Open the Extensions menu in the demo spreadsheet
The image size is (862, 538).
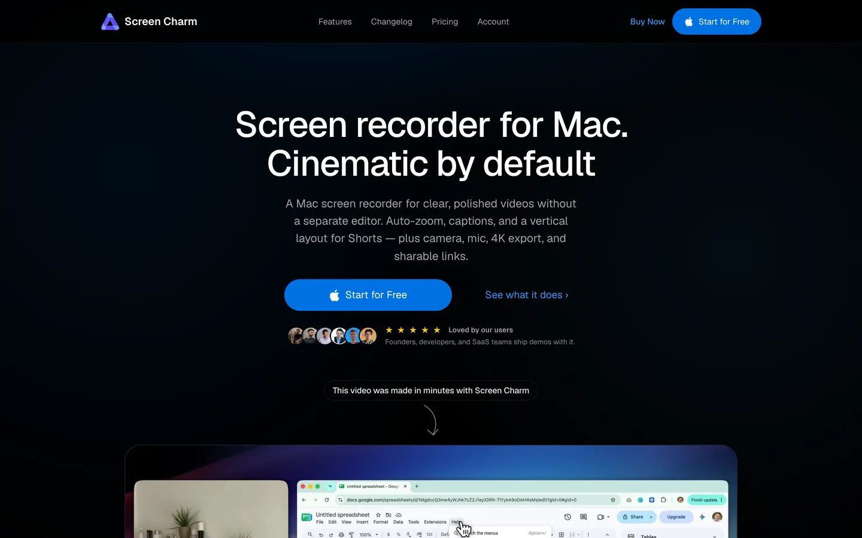(435, 522)
